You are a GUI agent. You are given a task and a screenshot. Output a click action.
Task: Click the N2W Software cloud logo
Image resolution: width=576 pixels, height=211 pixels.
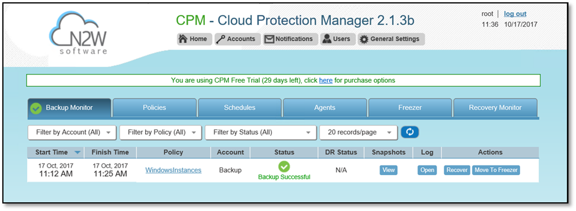pyautogui.click(x=78, y=32)
